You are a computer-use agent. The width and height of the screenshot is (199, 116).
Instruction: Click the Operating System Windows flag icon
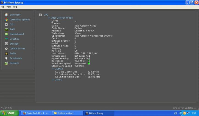click(x=6, y=20)
